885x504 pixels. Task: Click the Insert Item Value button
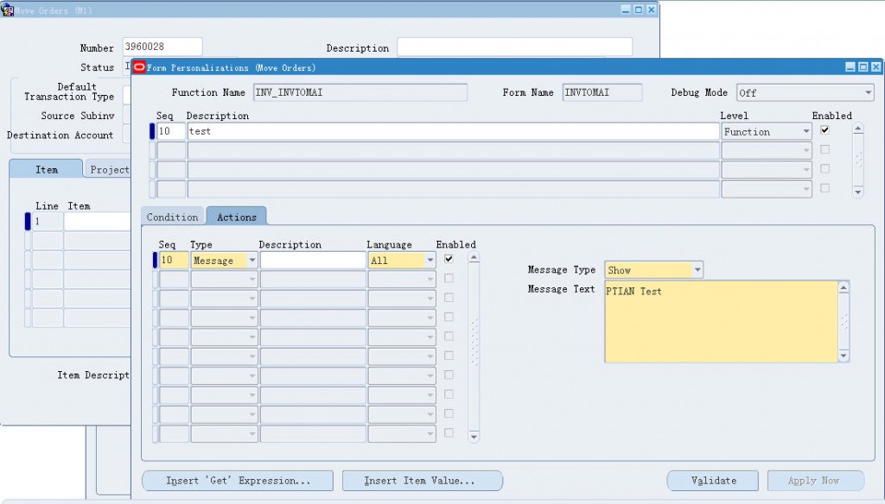(422, 481)
